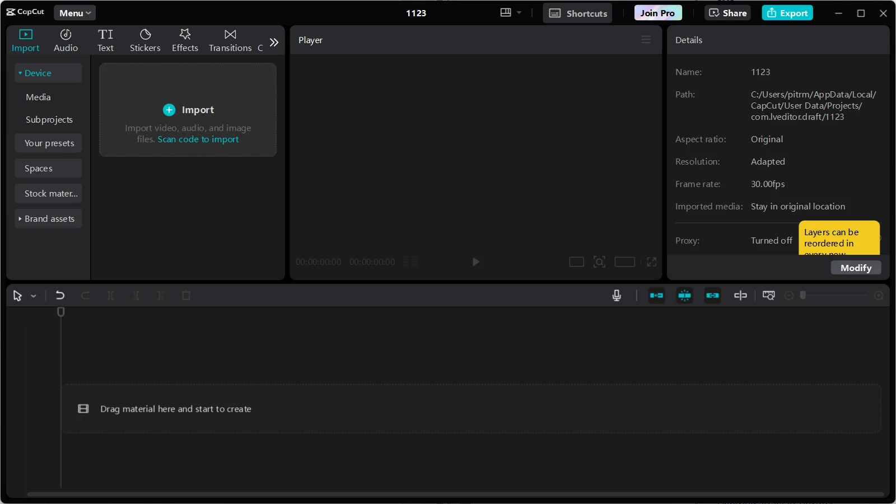The width and height of the screenshot is (896, 504).
Task: Open the selection tool dropdown arrow
Action: coord(34,296)
